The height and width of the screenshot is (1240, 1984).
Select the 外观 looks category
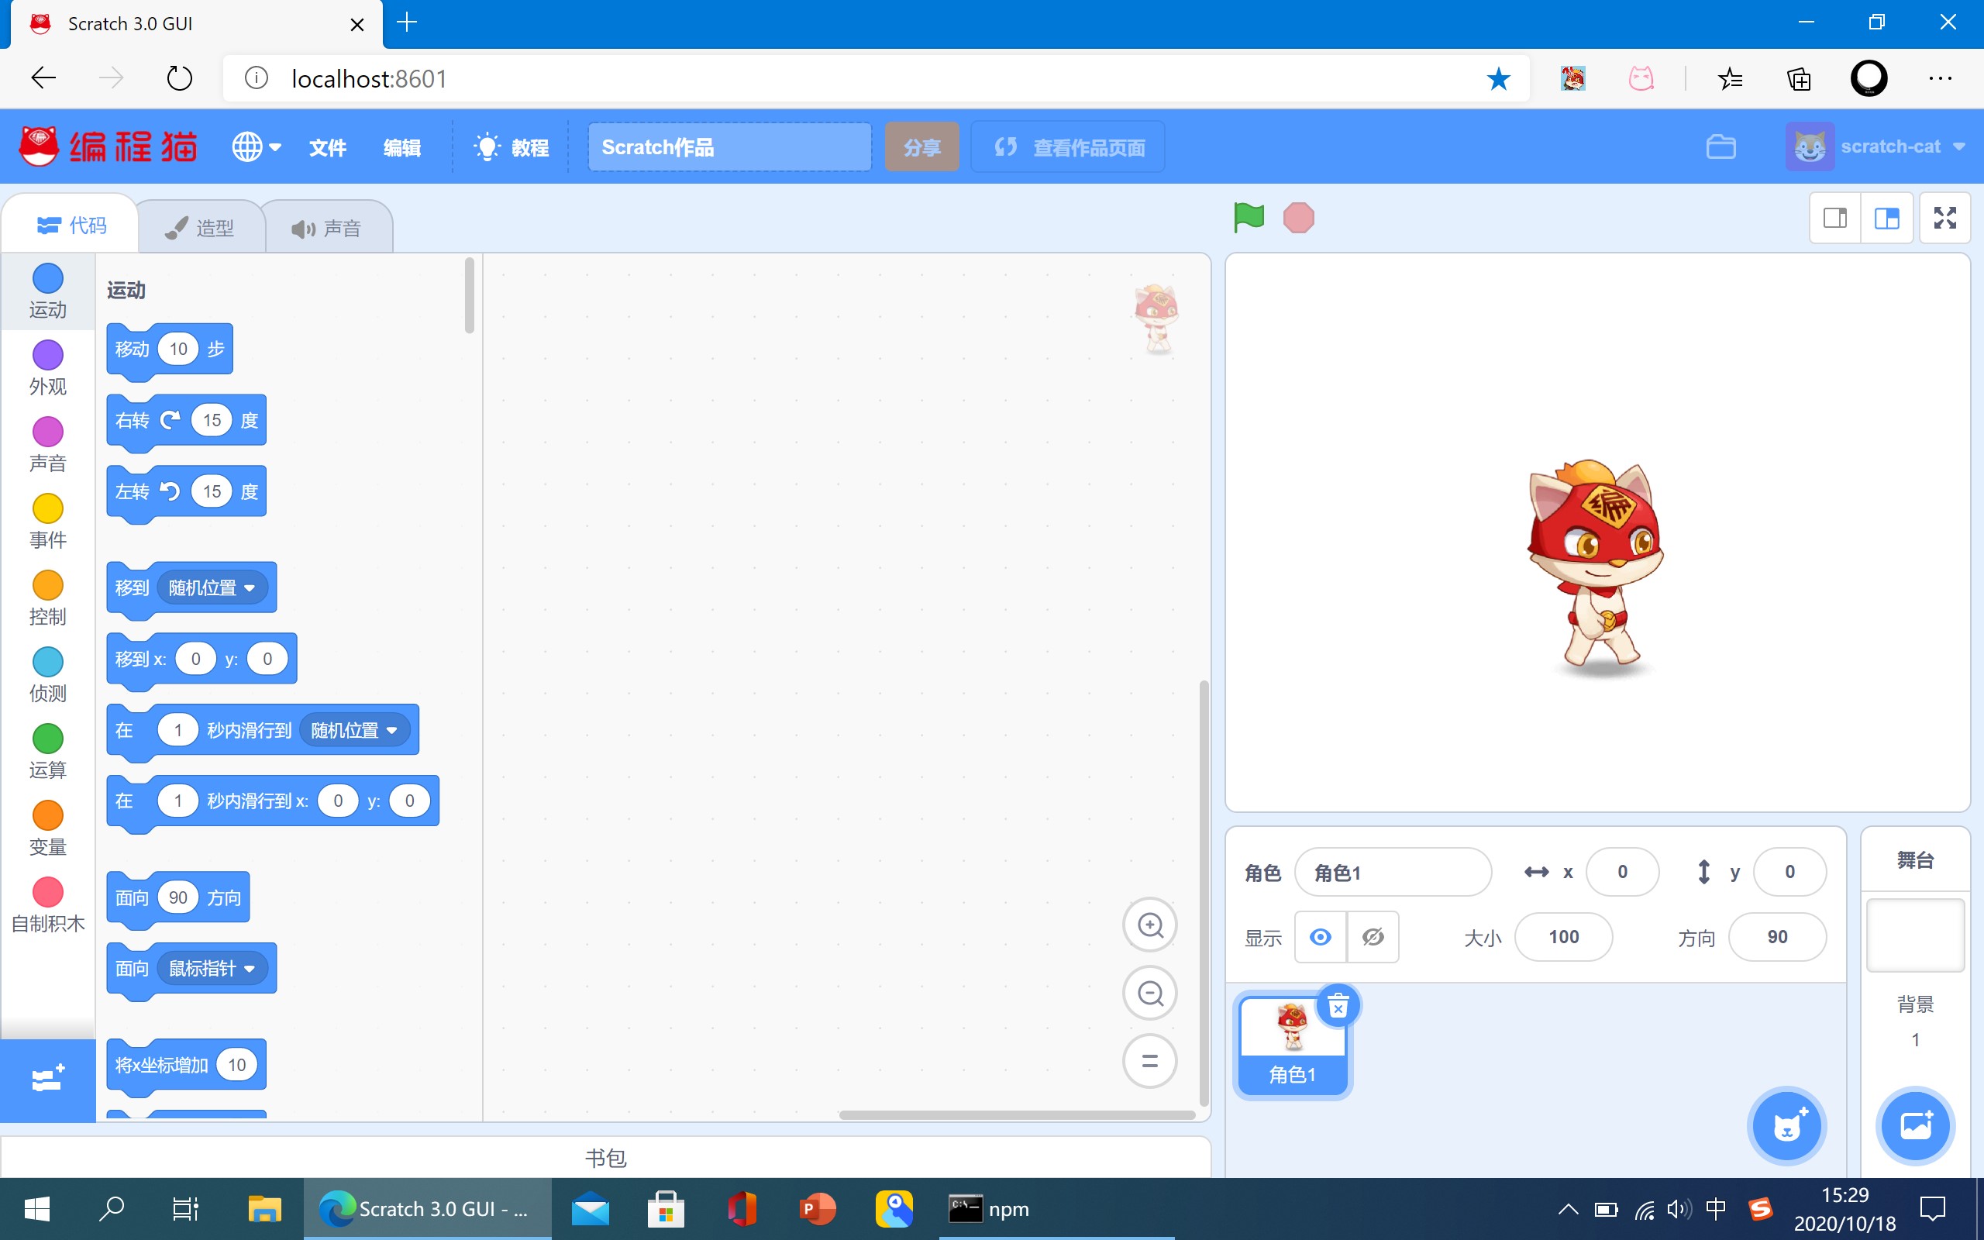click(x=47, y=368)
